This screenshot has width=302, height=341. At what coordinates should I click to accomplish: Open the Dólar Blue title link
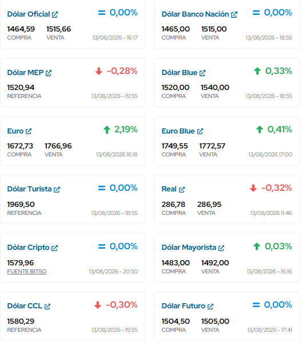(x=180, y=73)
